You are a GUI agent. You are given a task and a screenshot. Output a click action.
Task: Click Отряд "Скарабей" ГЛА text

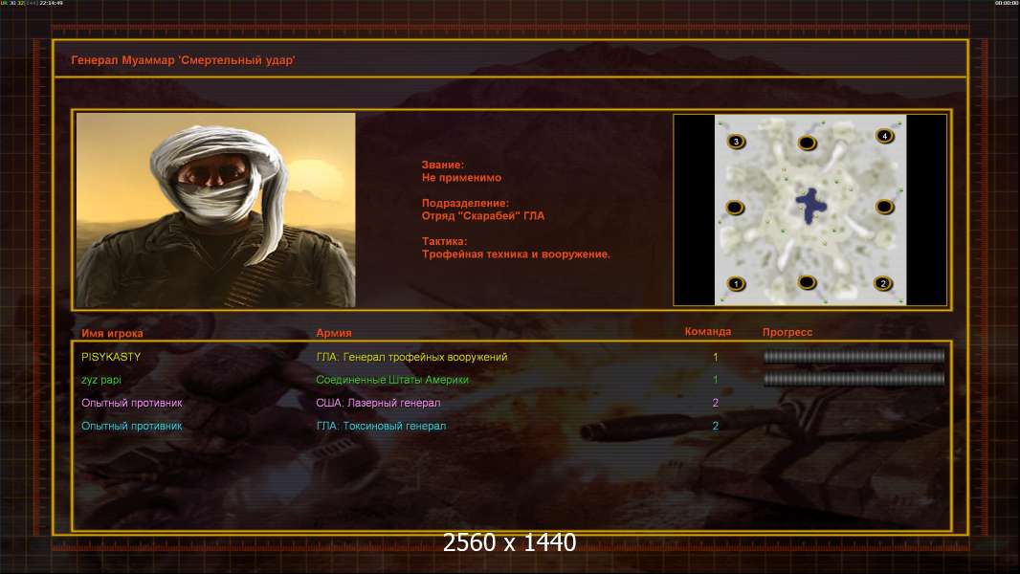[x=483, y=216]
